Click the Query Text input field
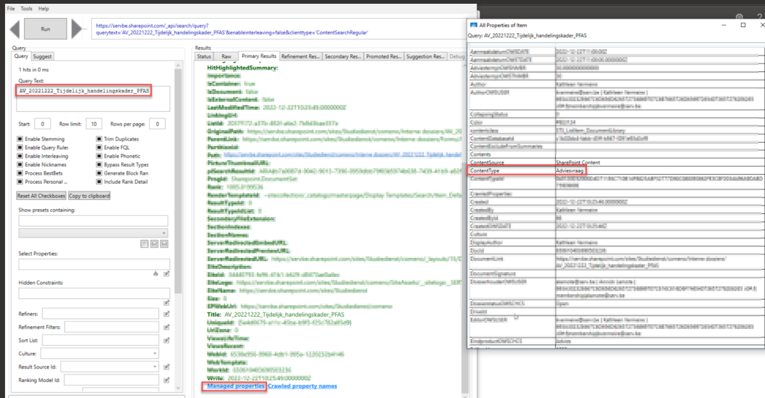The image size is (765, 398). pyautogui.click(x=93, y=98)
